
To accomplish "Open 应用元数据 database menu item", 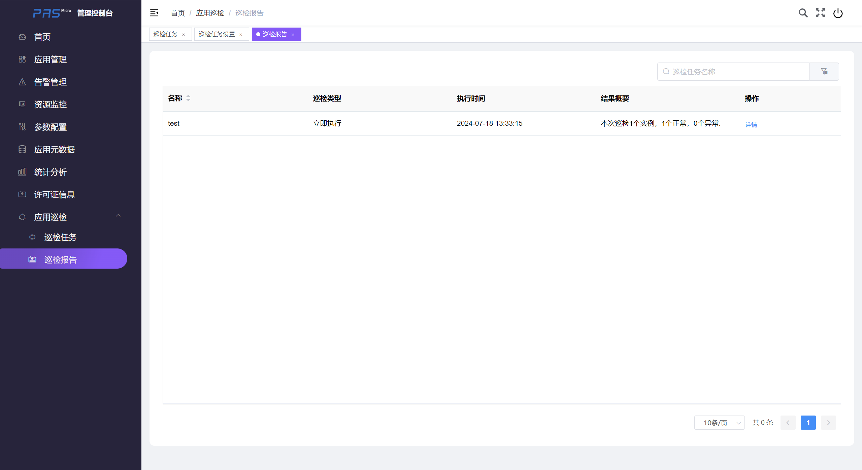I will point(55,150).
